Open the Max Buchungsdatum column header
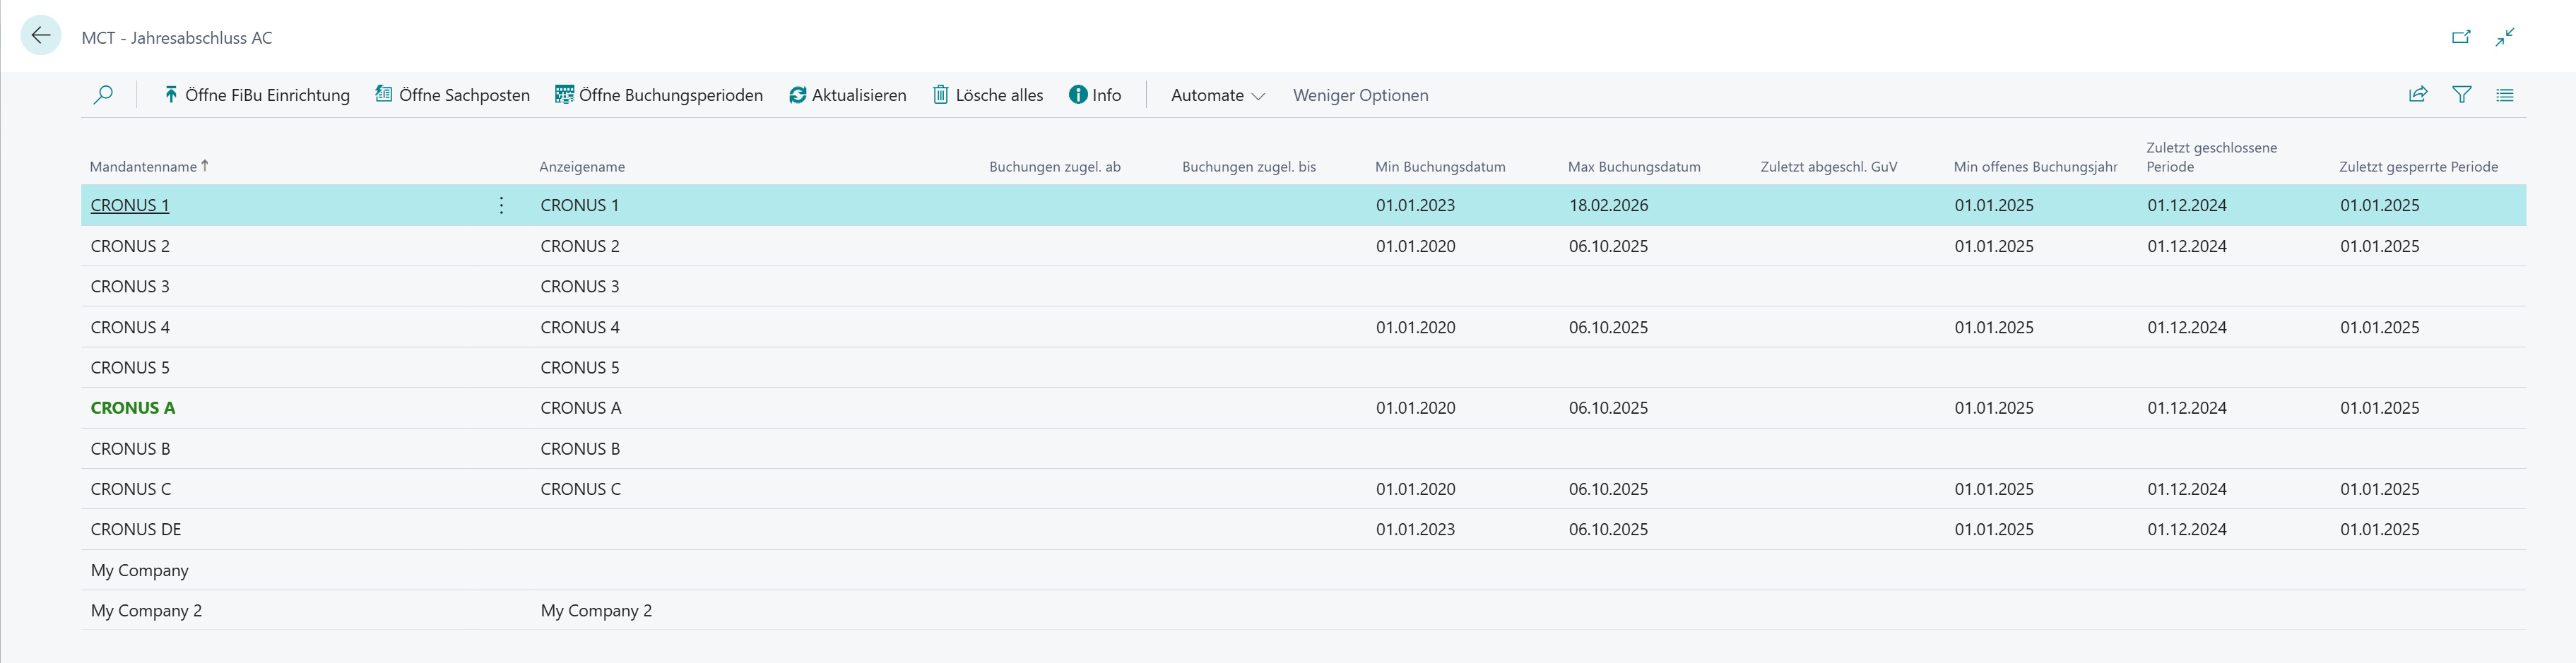Image resolution: width=2576 pixels, height=663 pixels. click(1634, 167)
